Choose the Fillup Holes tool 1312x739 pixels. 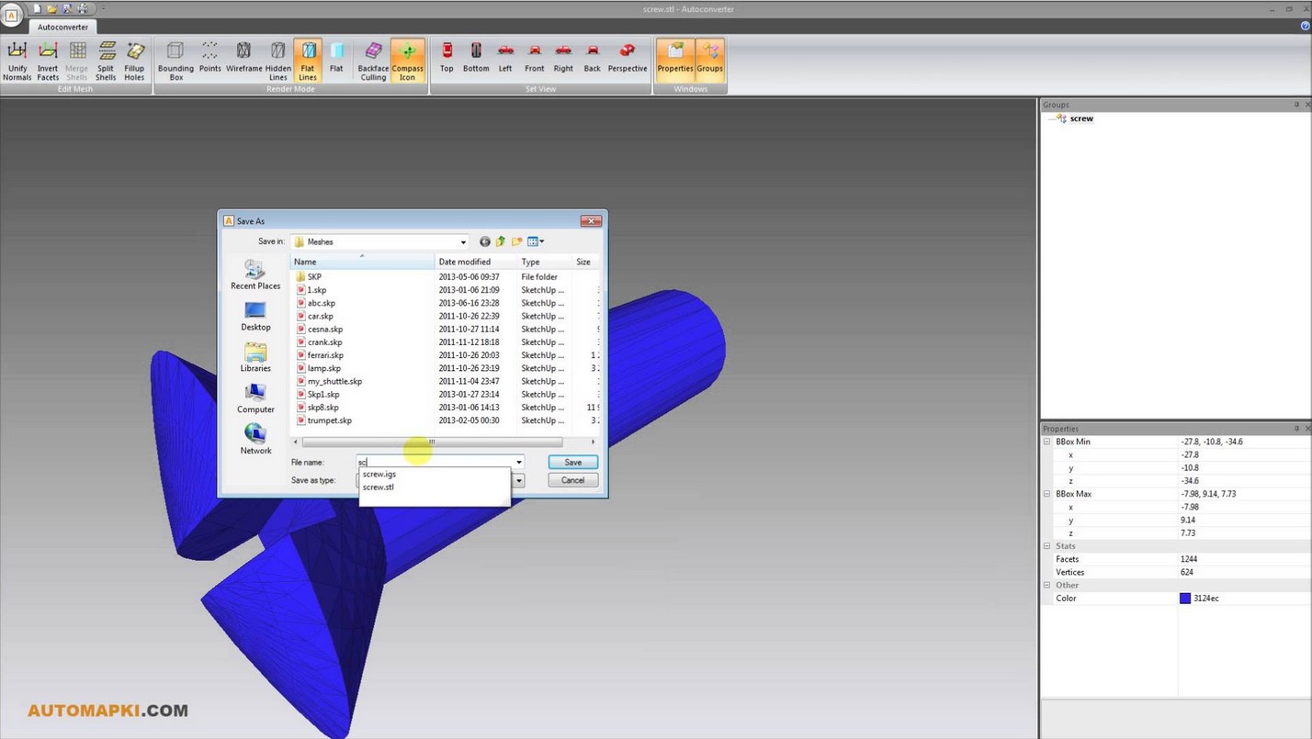[x=134, y=61]
